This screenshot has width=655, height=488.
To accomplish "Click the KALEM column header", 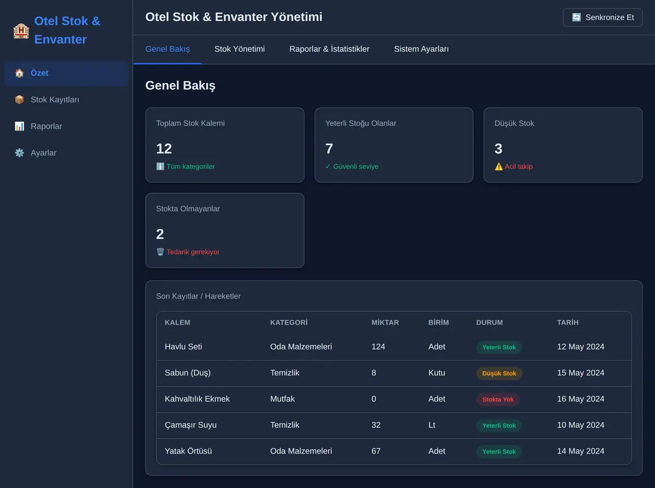I will [177, 323].
